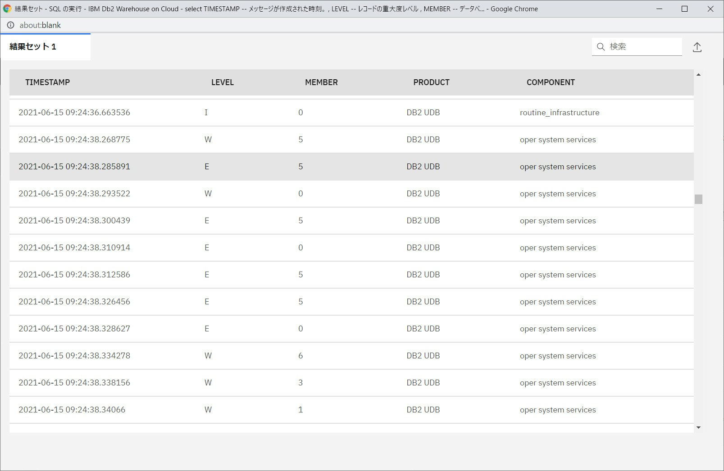Click the MEMBER column header

click(321, 82)
